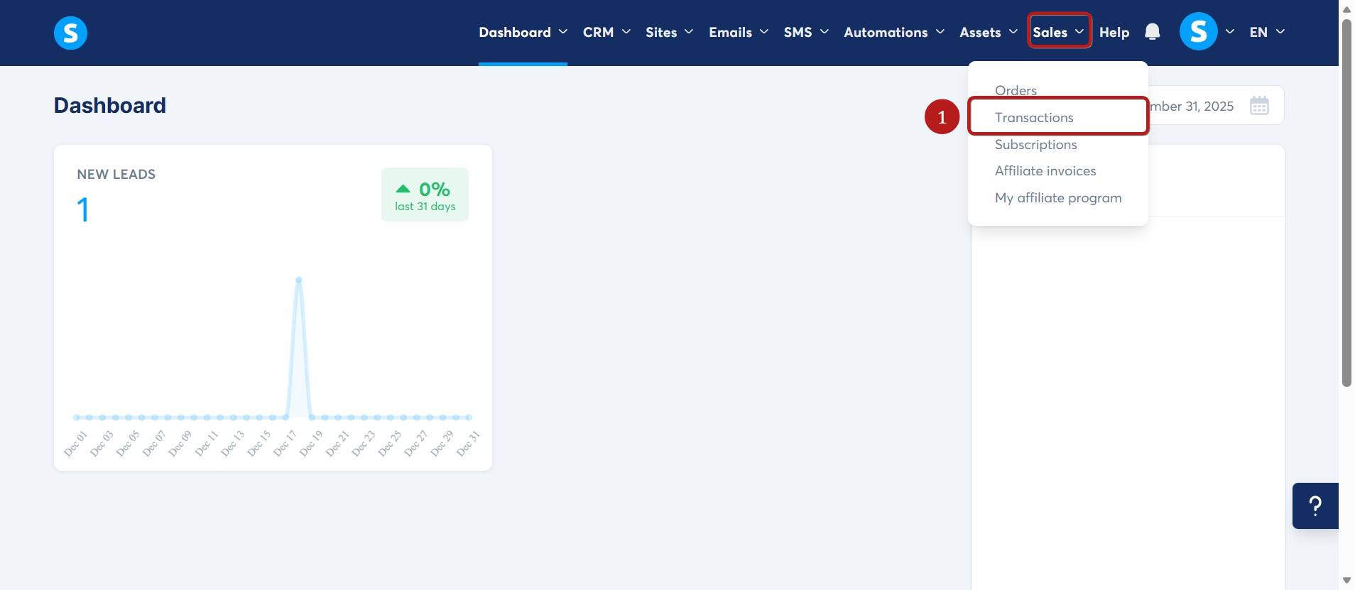Image resolution: width=1355 pixels, height=590 pixels.
Task: Click the Dec 17 peak chart point
Action: tap(299, 280)
